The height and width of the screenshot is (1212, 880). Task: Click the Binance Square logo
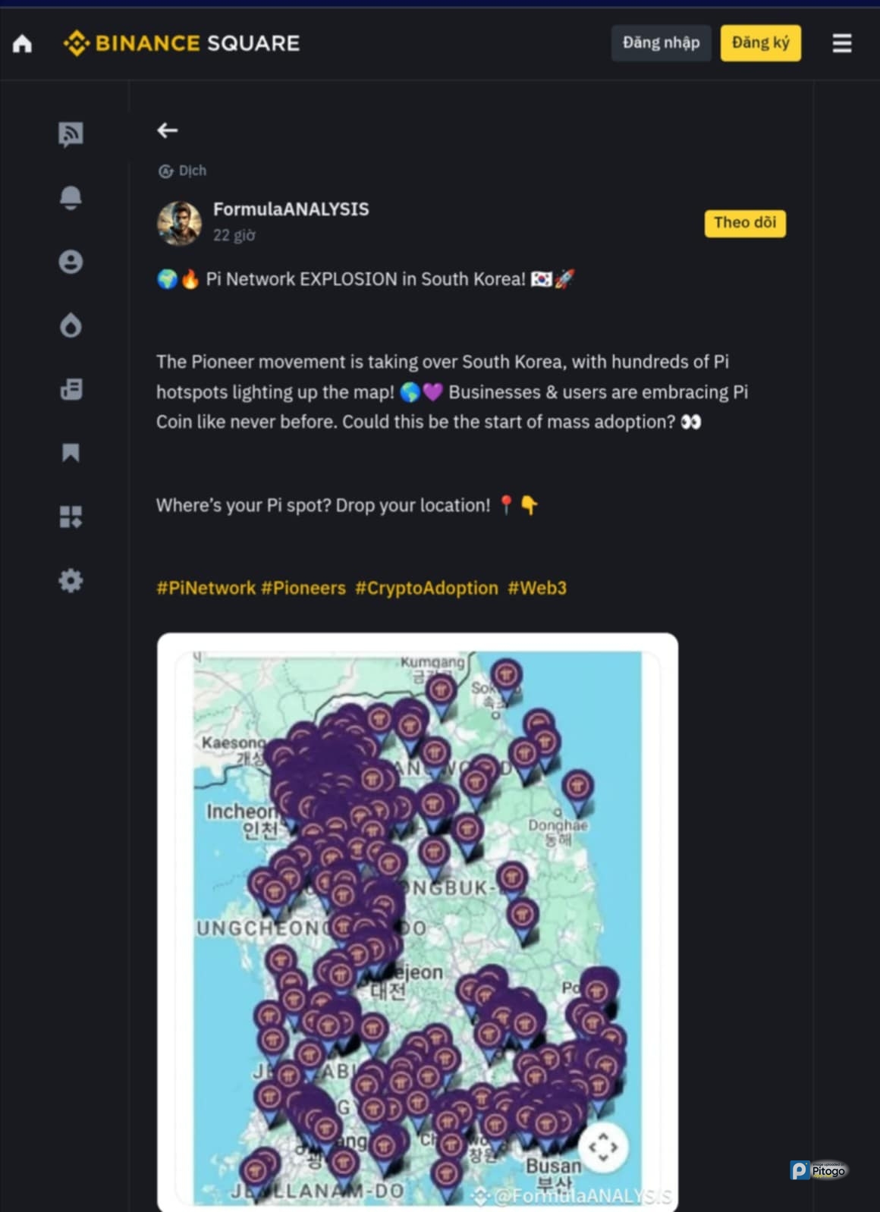182,43
